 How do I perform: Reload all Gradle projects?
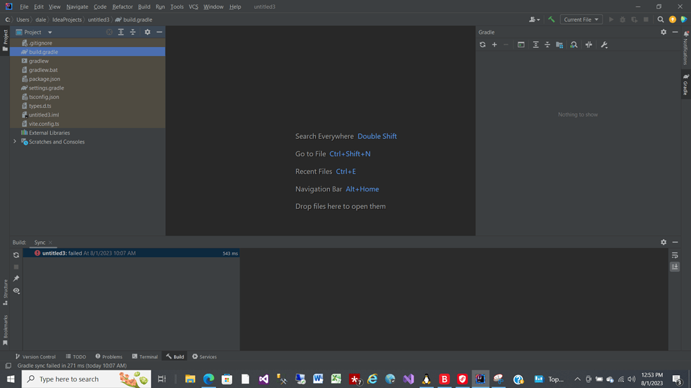click(482, 44)
